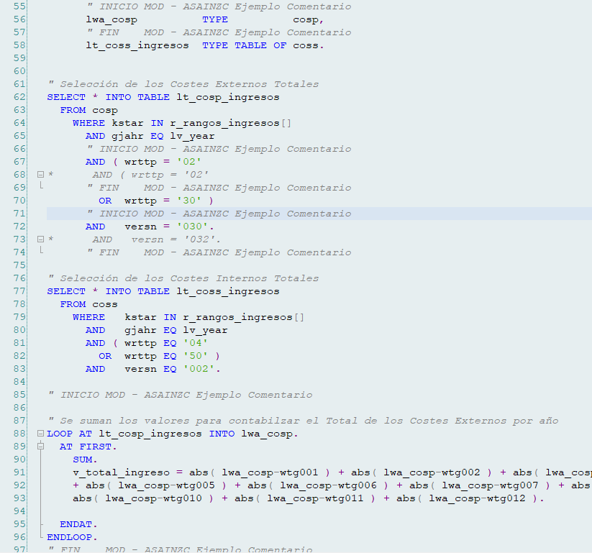This screenshot has height=553, width=592.
Task: Click 'lt_coss_ingresos' in the SELECT on line 77
Action: (x=228, y=291)
